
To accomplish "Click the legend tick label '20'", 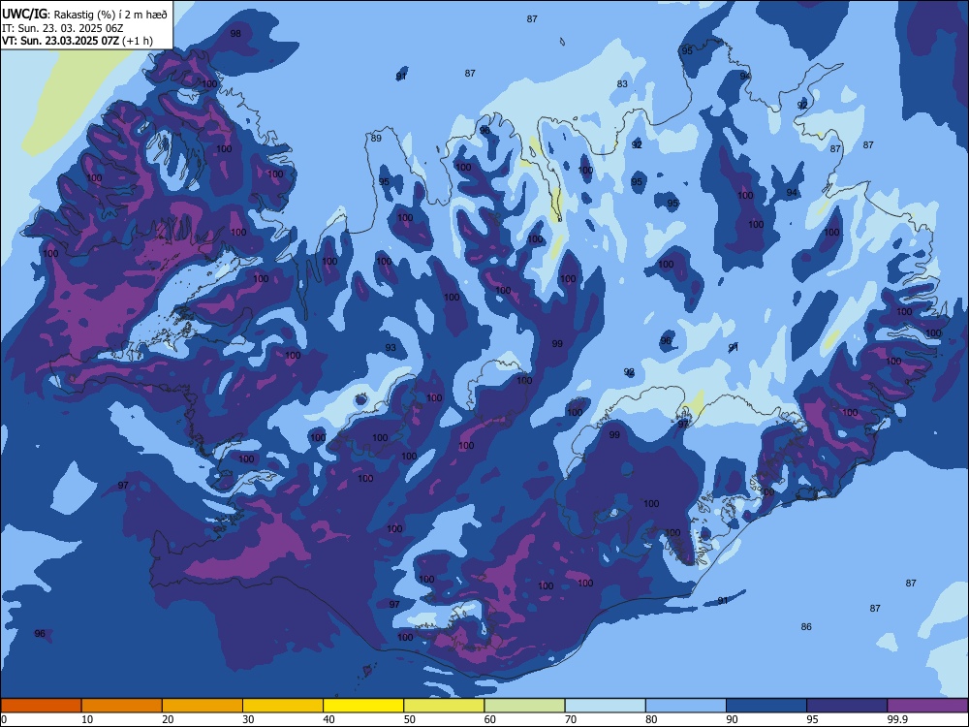I will [x=168, y=719].
